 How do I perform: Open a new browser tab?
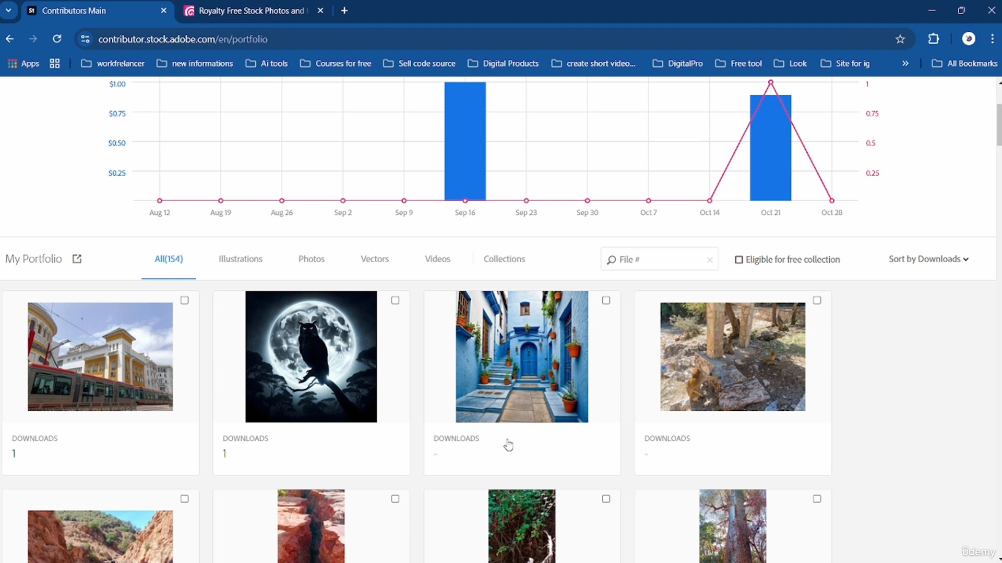(344, 10)
